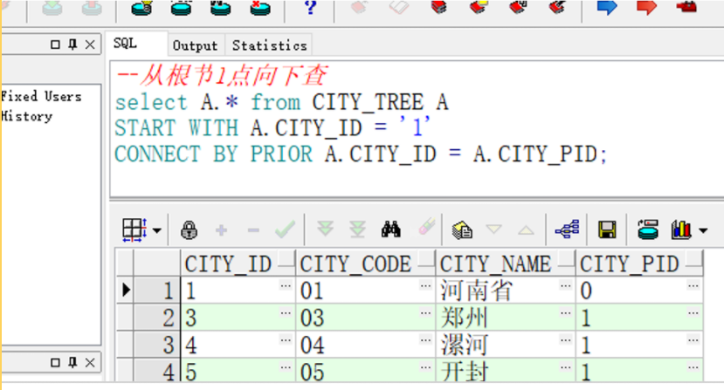
Task: Click CITY_CODE cell 01
Action: click(365, 291)
